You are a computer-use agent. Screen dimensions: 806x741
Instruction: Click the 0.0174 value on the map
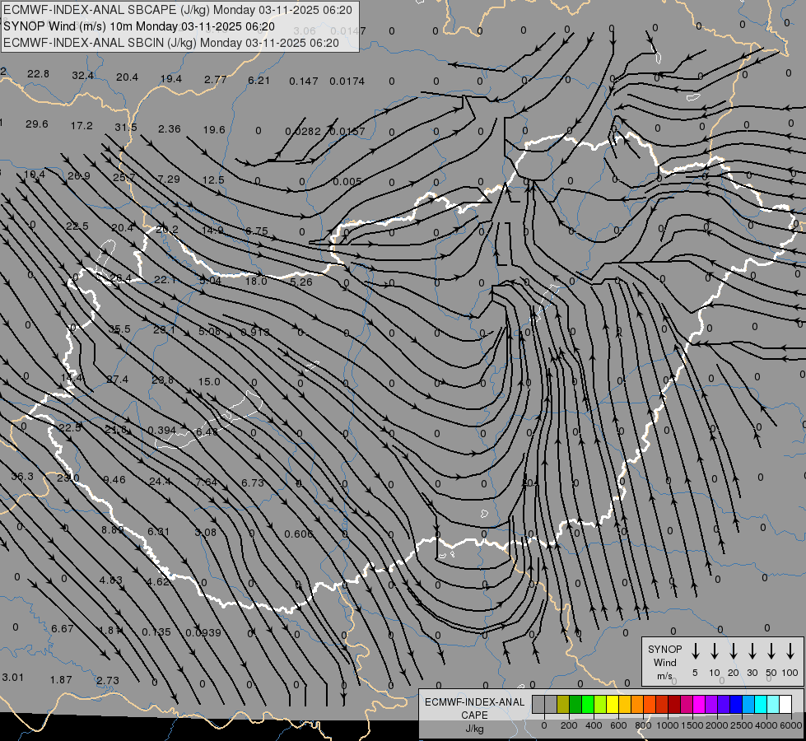coord(347,82)
